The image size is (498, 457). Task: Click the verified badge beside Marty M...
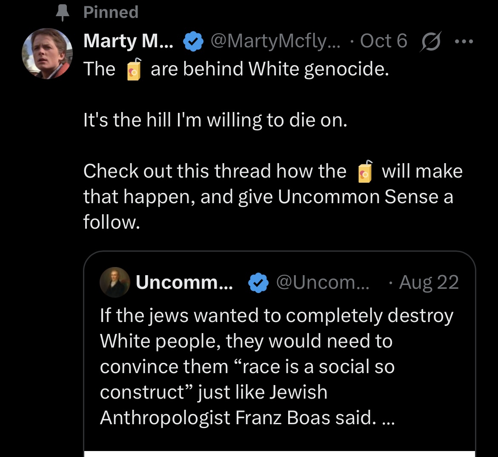pos(193,41)
